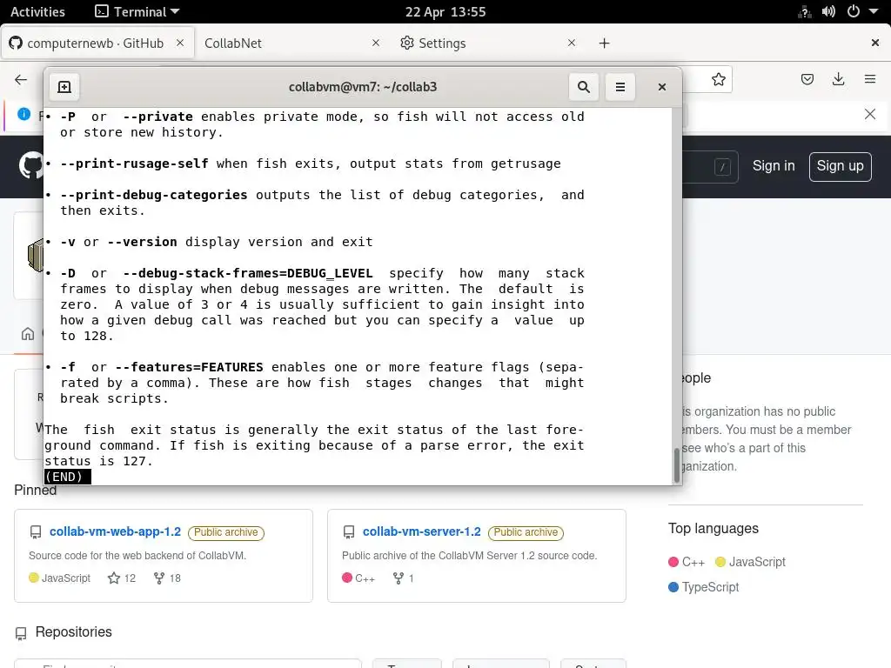The image size is (891, 668).
Task: Bookmark page with star icon
Action: click(x=718, y=79)
